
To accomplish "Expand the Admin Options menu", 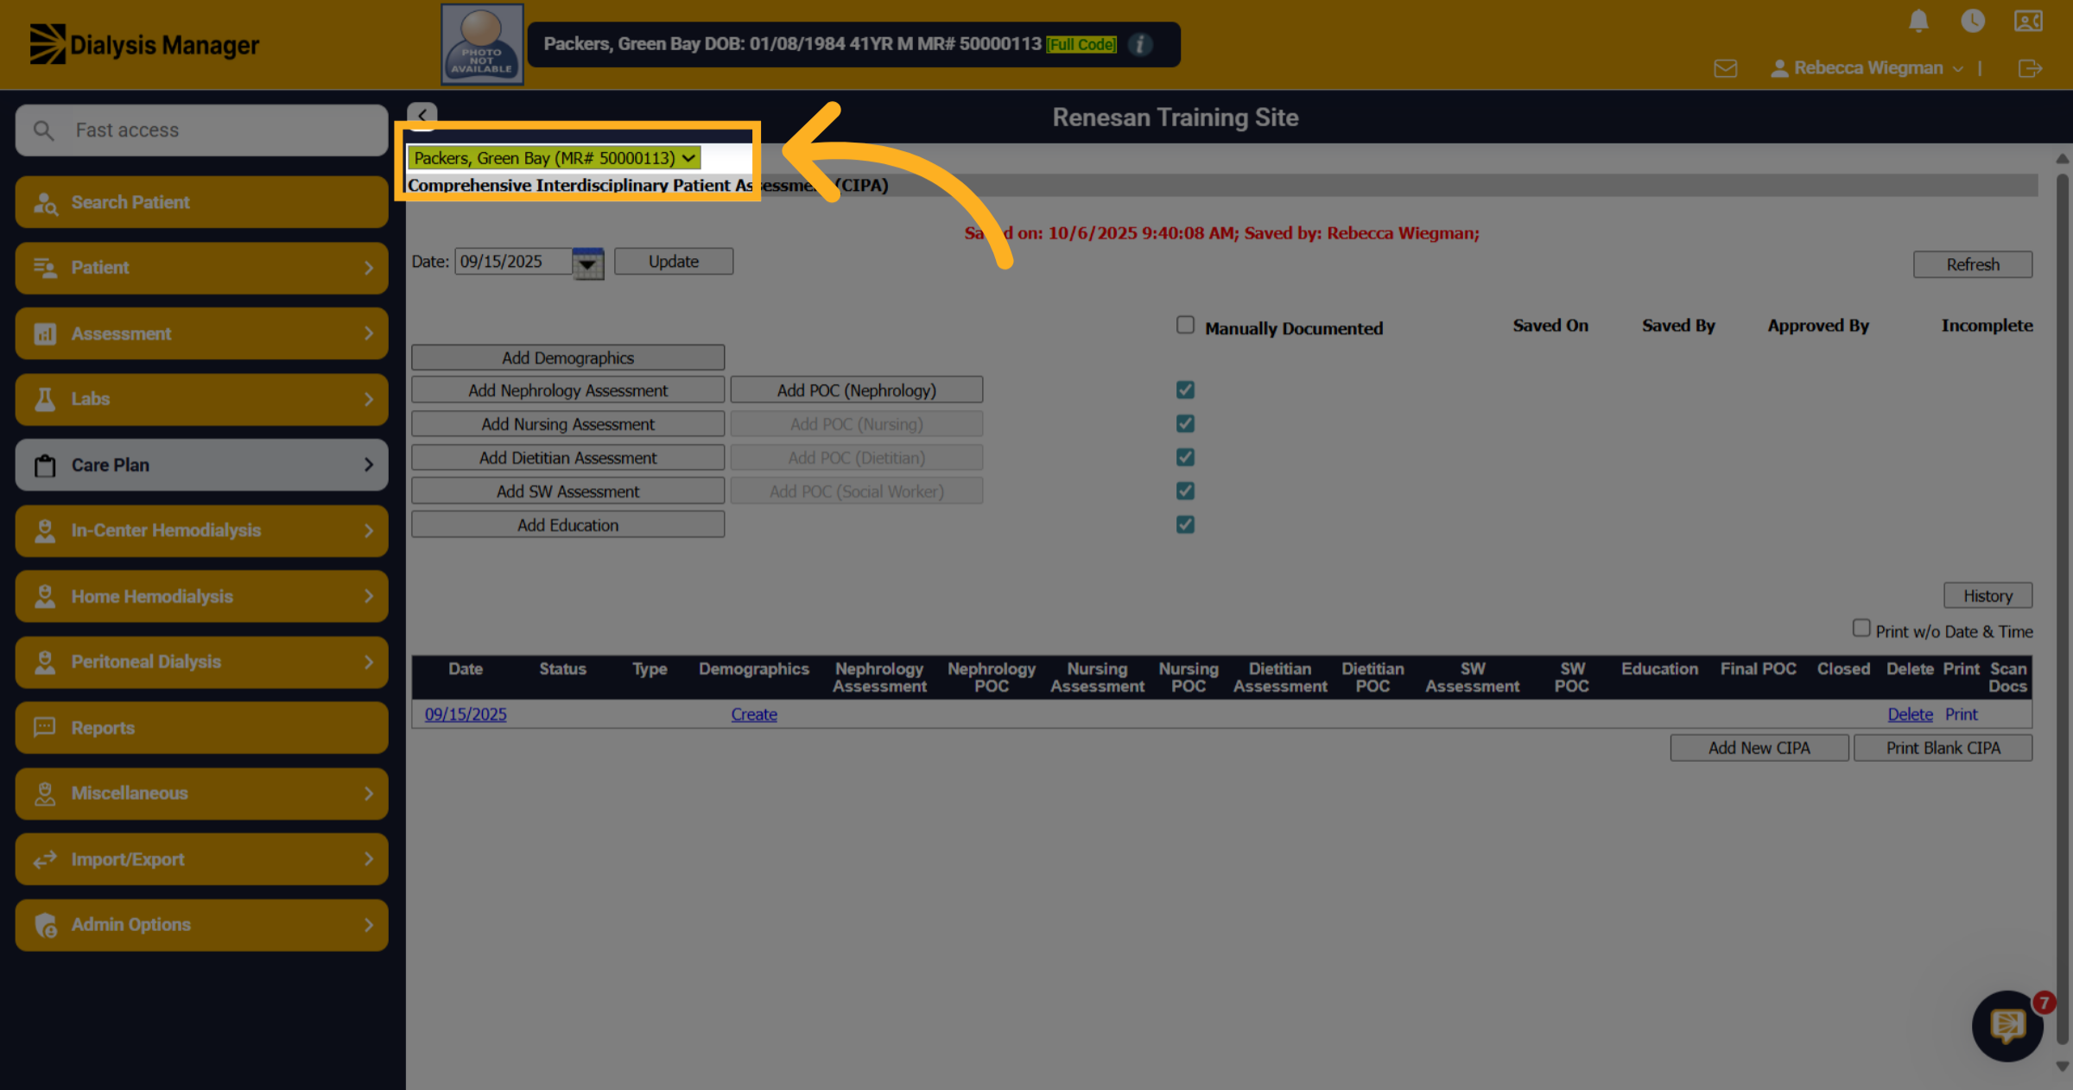I will (x=201, y=924).
